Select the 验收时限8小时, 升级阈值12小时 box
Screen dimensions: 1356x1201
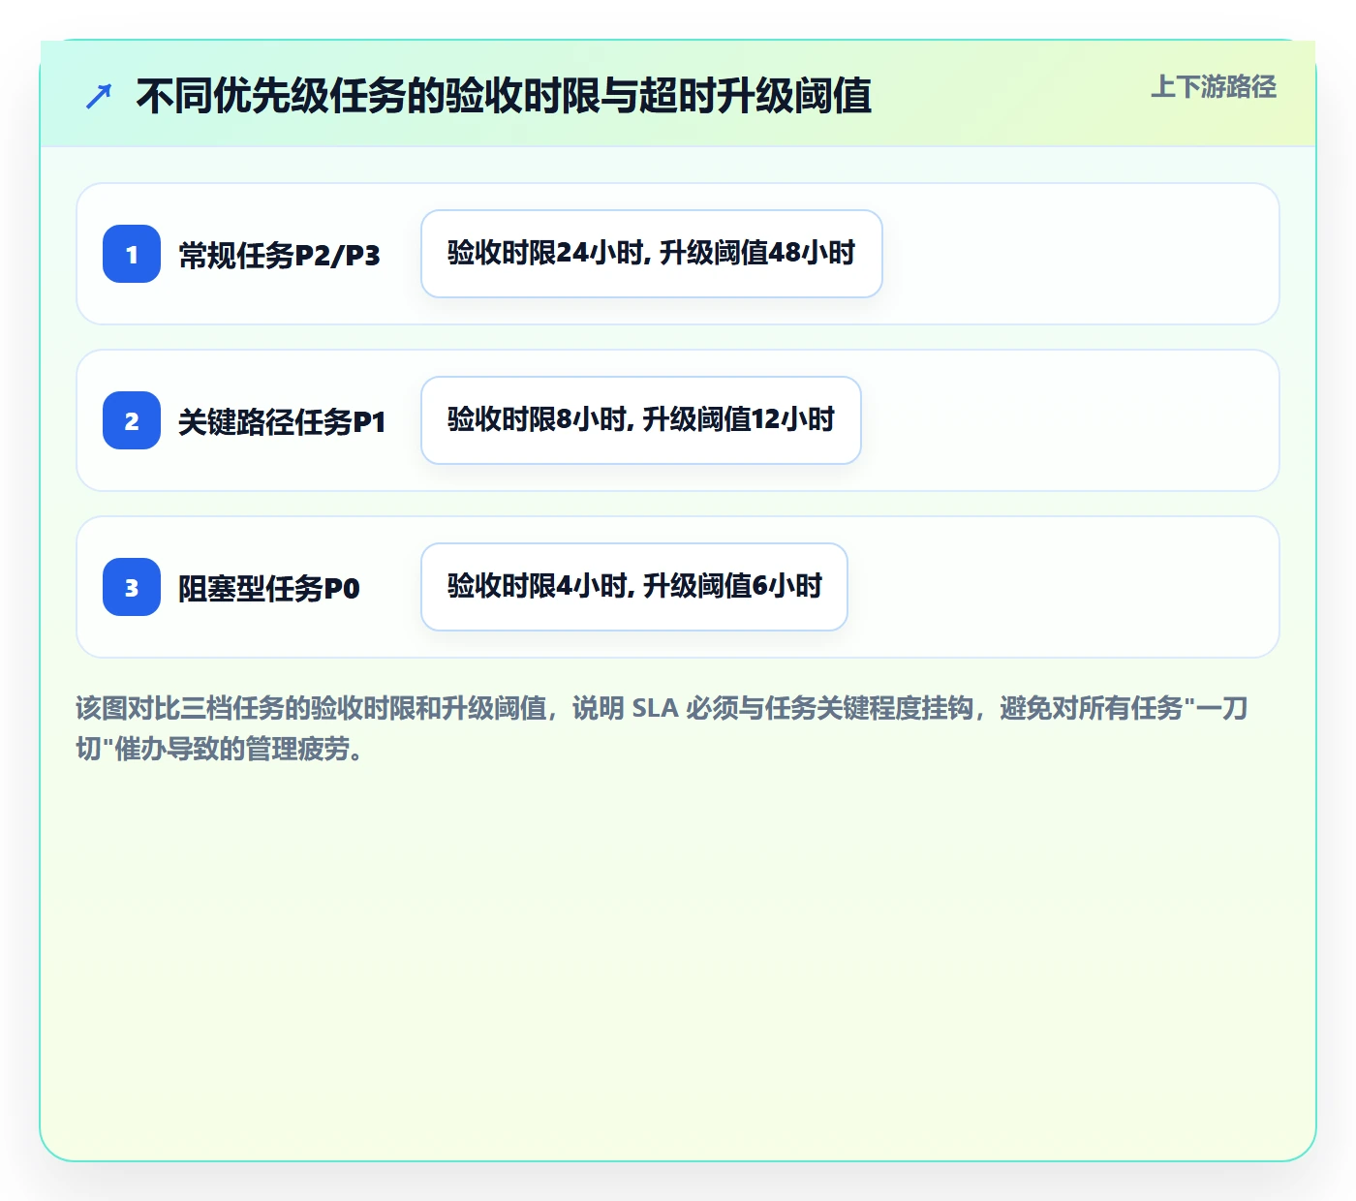pos(641,420)
